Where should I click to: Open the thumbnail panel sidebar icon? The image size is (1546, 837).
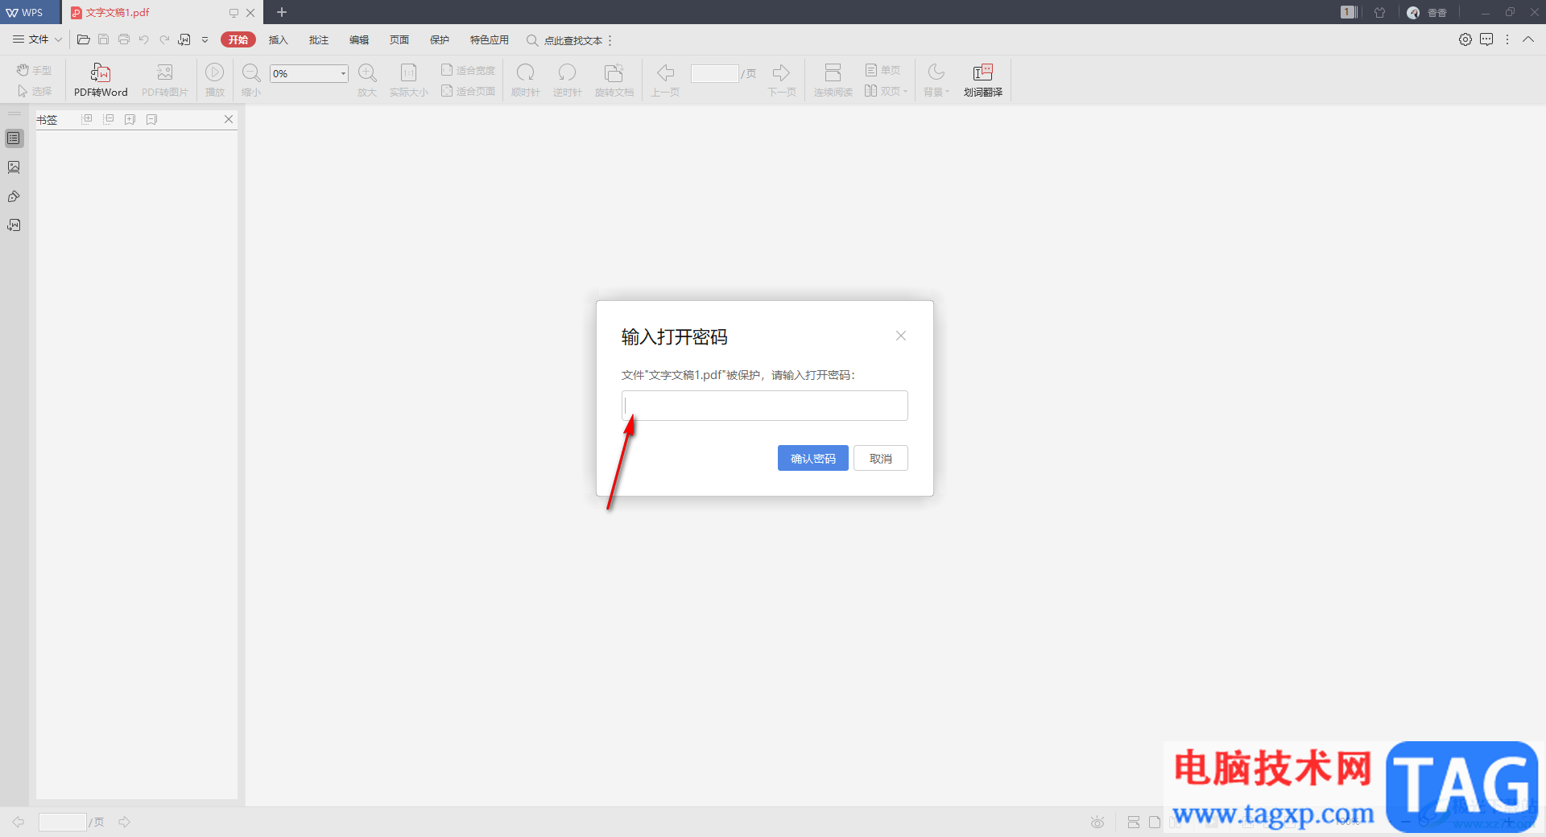(x=14, y=167)
